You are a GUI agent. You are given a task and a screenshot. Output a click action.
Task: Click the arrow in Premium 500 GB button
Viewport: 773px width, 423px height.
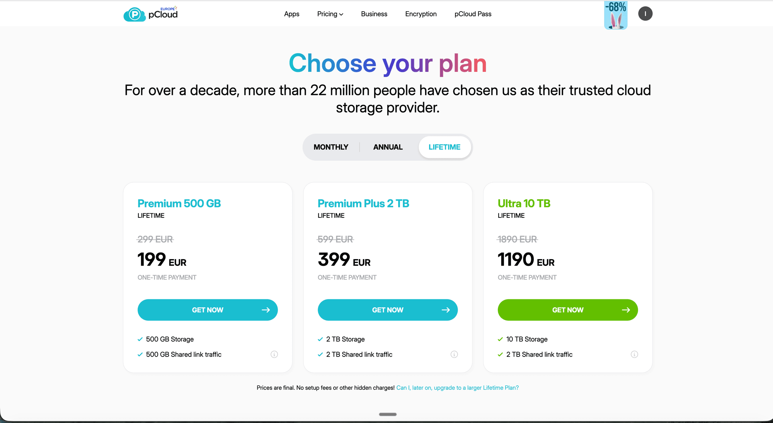pos(266,310)
